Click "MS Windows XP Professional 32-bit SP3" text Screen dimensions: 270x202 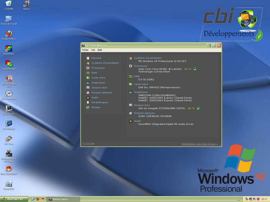162,61
